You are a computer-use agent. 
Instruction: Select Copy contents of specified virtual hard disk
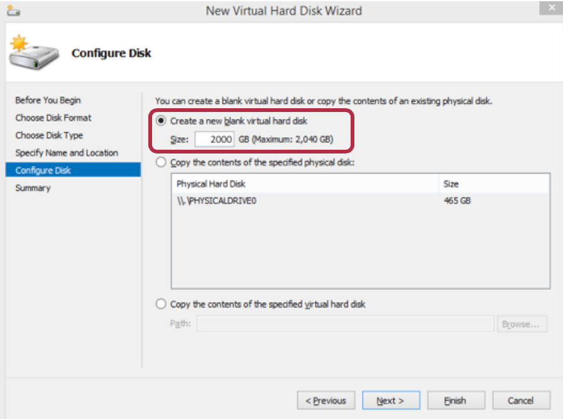click(x=161, y=304)
